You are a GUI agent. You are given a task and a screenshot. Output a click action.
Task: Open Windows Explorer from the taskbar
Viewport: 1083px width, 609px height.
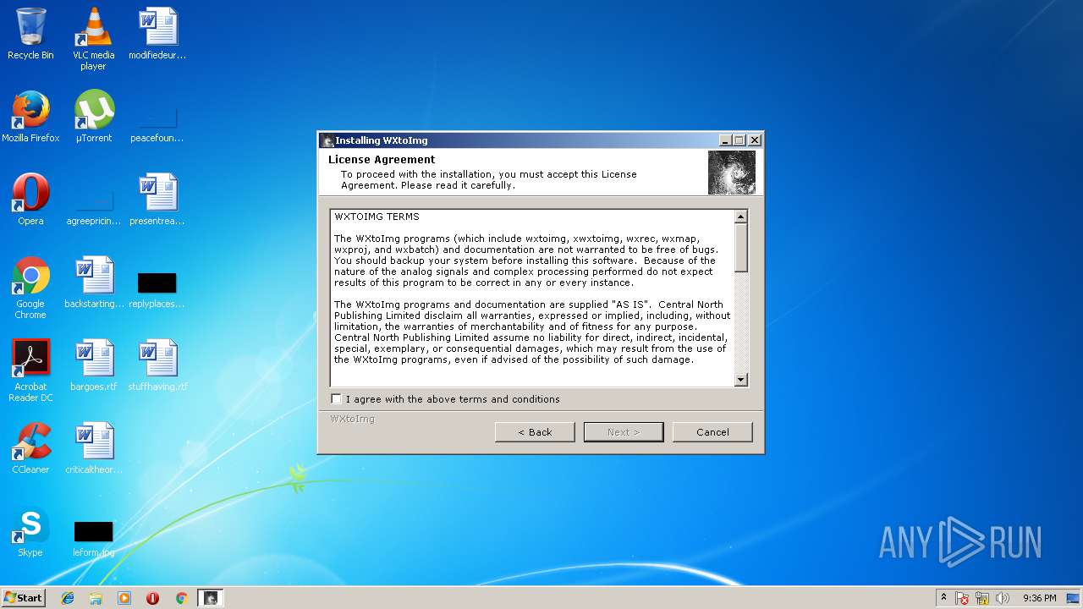96,597
